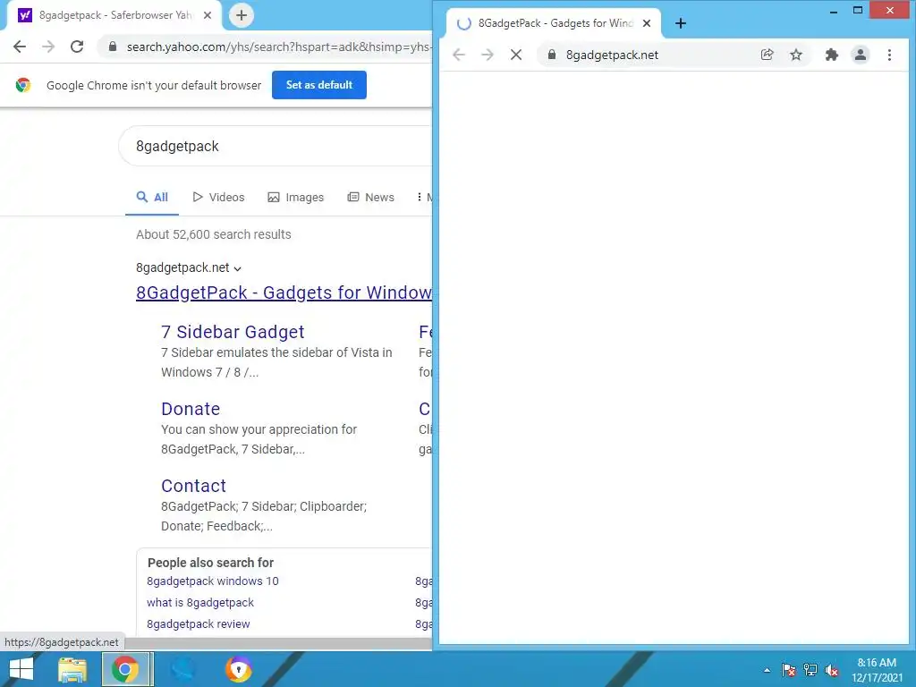Open the Contact sublink
The height and width of the screenshot is (687, 916).
193,486
